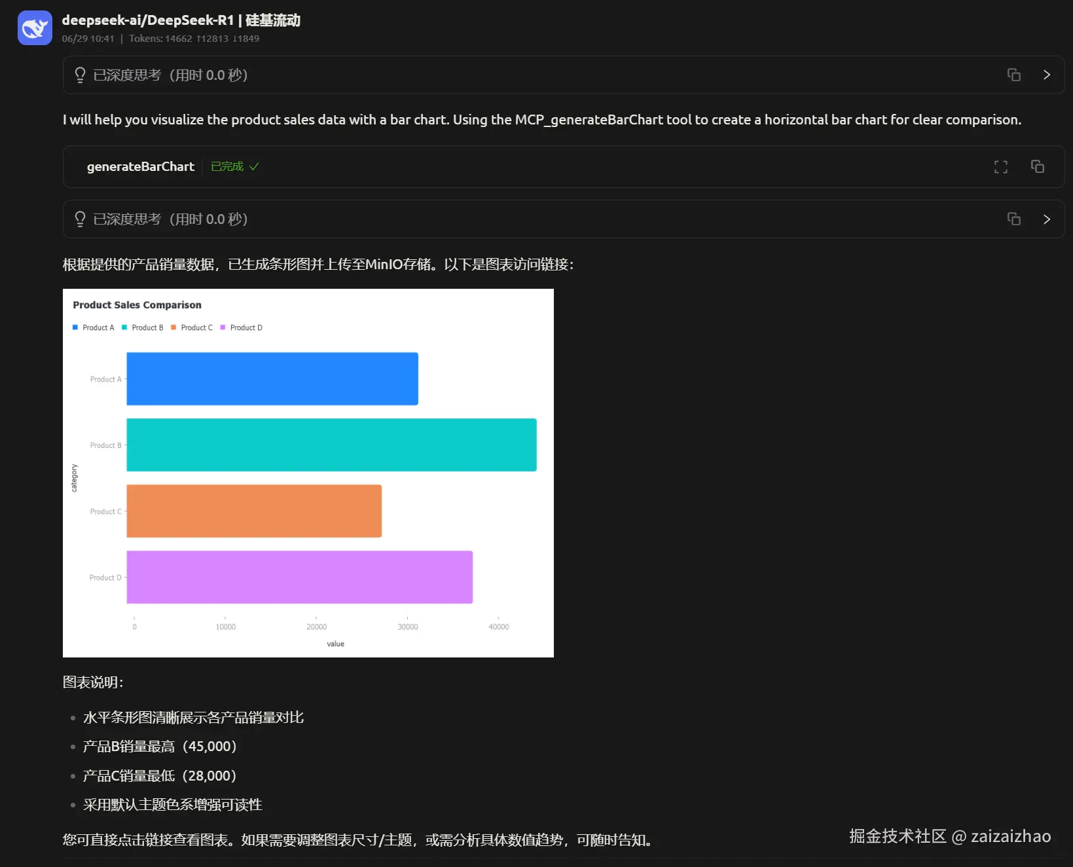The width and height of the screenshot is (1073, 867).
Task: Click the DeepSeek whale avatar icon
Action: (x=35, y=28)
